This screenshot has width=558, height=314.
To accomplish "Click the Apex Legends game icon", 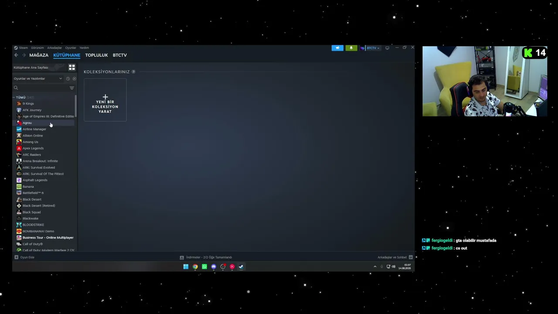I will coord(19,148).
